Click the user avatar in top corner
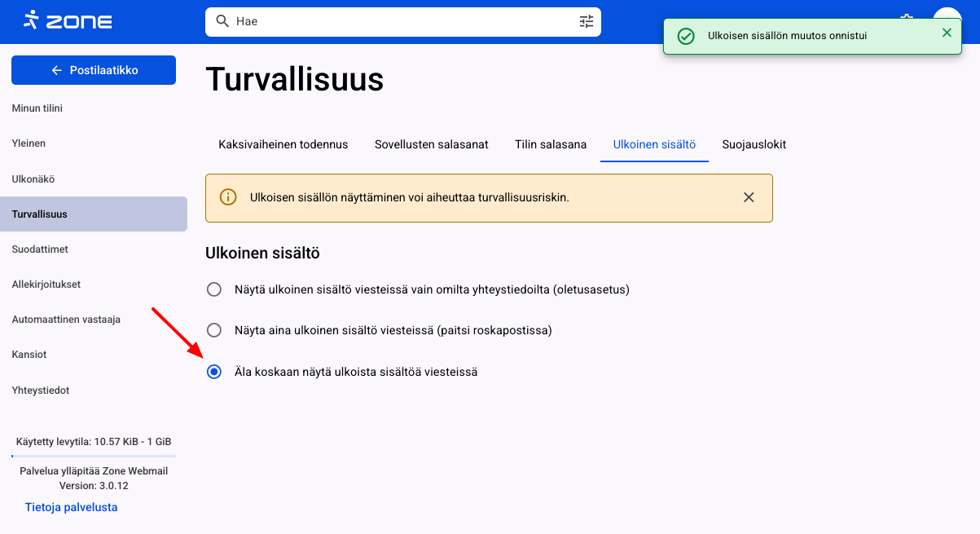 (x=947, y=18)
